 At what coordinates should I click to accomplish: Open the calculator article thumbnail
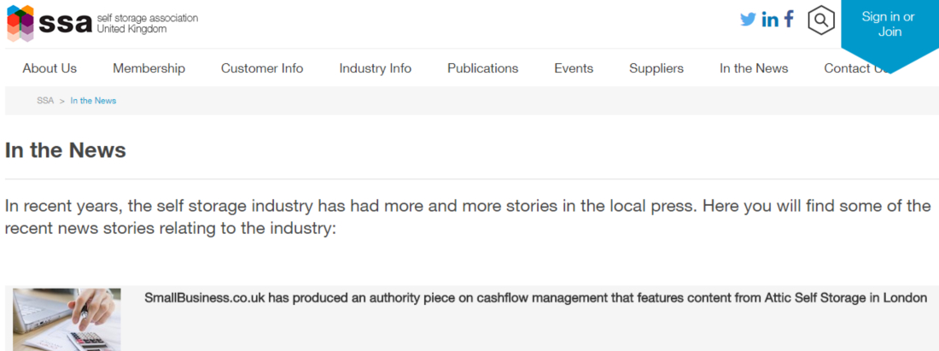[67, 319]
